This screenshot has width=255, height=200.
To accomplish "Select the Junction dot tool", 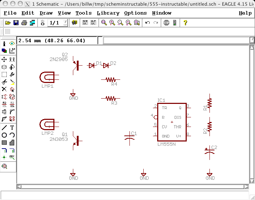I will [x=4, y=157].
